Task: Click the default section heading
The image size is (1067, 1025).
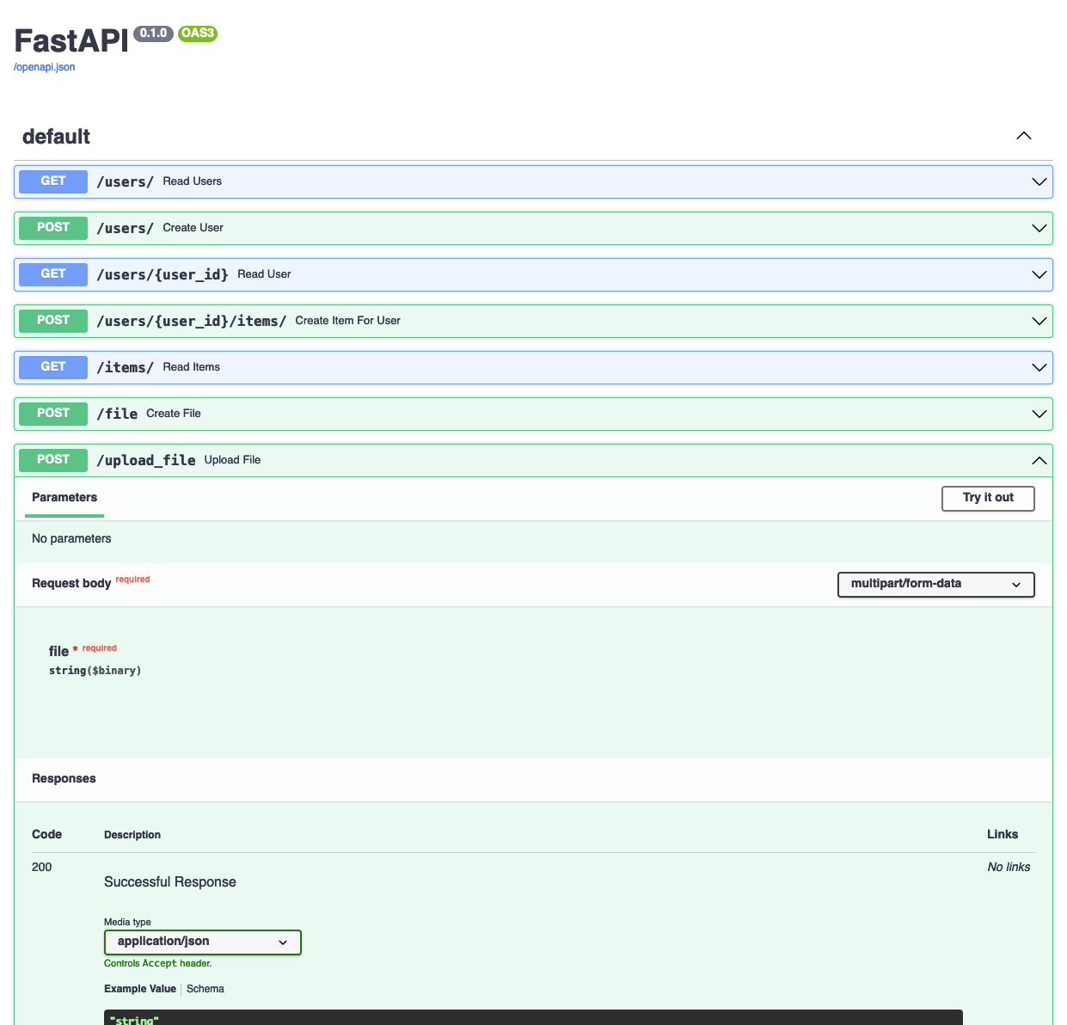Action: coord(57,137)
